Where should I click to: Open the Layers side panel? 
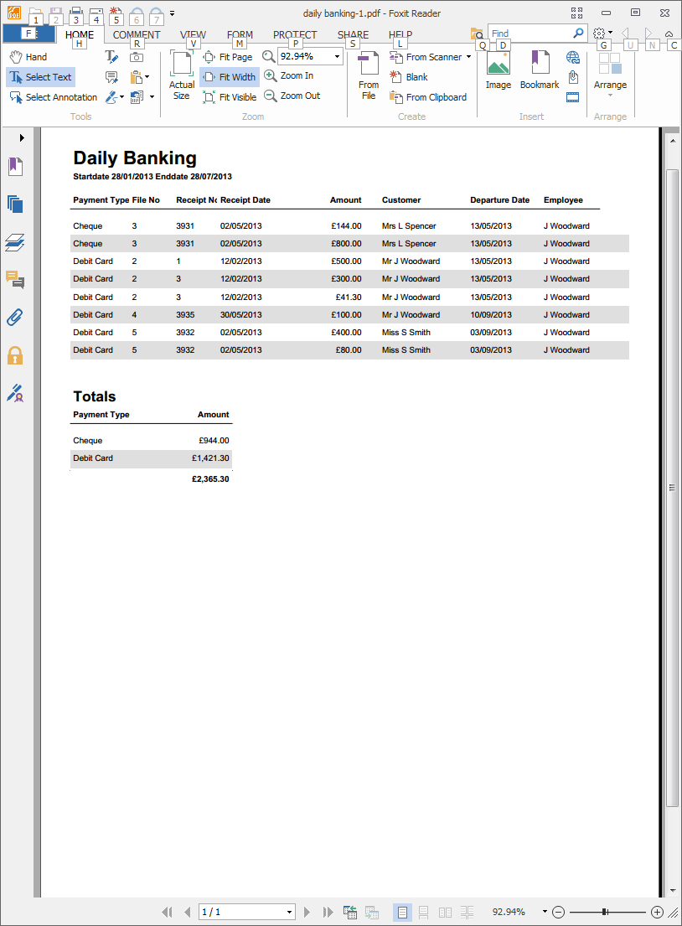pos(15,242)
